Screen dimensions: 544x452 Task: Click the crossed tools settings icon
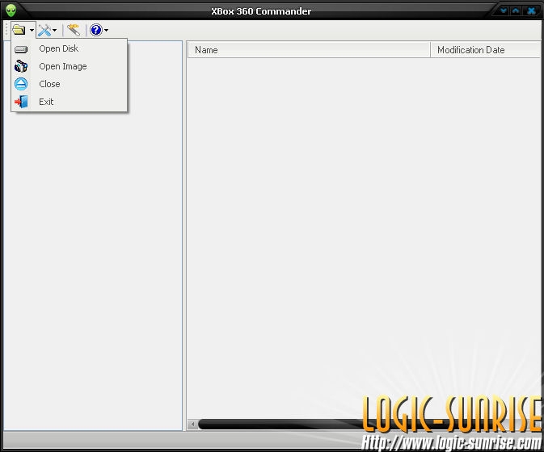click(44, 30)
